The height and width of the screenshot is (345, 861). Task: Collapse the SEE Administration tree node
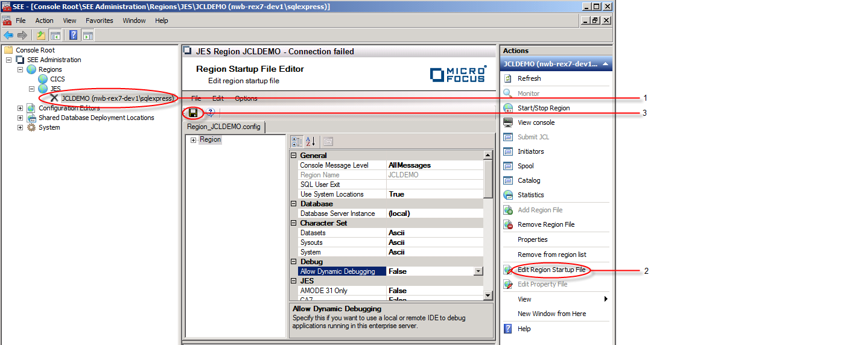(8, 60)
